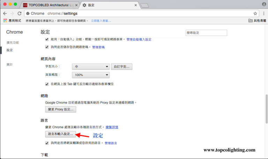The width and height of the screenshot is (268, 159).
Task: Click the 語言 section heading
Action: point(44,120)
